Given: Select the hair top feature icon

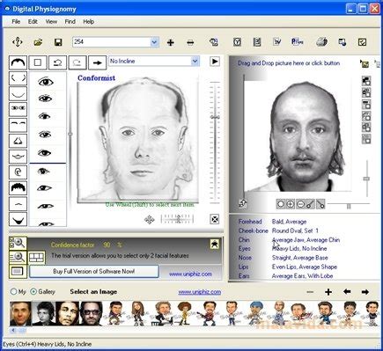Looking at the screenshot, I should (x=18, y=62).
